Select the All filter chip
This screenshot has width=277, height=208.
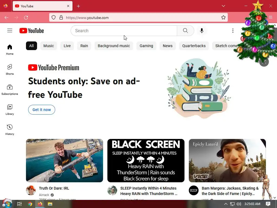31,46
